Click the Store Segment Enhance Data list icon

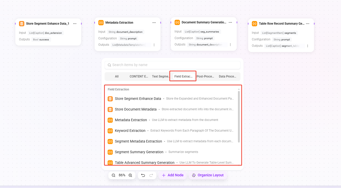pos(110,99)
